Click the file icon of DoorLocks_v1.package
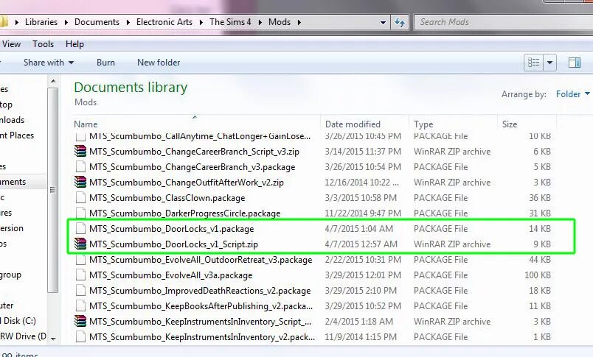This screenshot has width=593, height=357. tap(80, 229)
